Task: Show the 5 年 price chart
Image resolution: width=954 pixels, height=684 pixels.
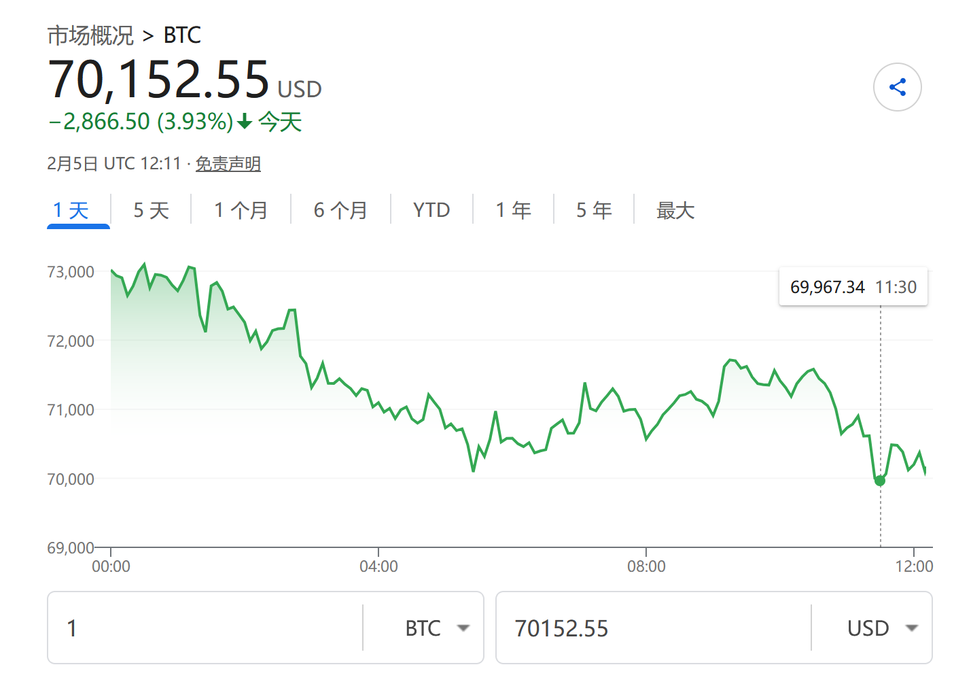Action: 594,211
